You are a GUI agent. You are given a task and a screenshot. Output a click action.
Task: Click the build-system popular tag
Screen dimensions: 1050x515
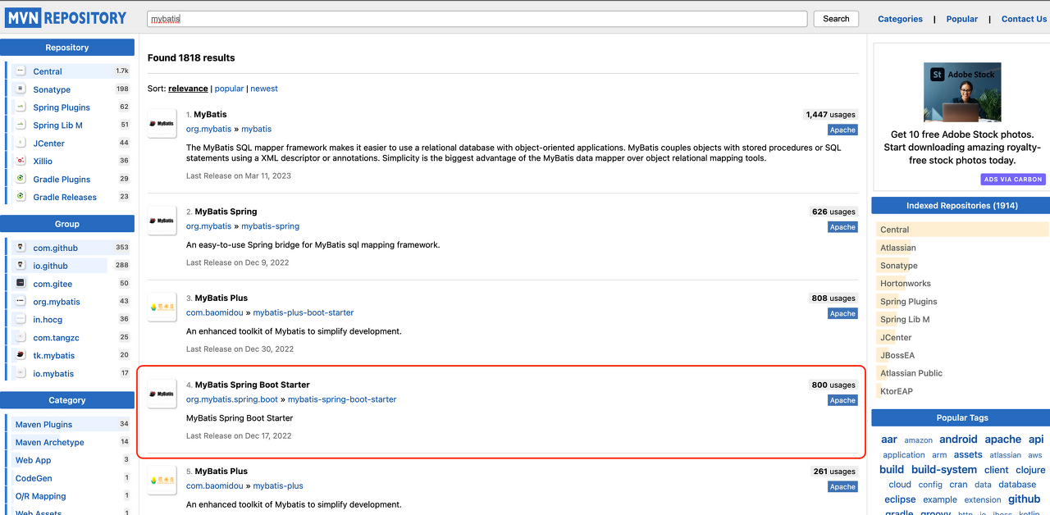point(944,470)
